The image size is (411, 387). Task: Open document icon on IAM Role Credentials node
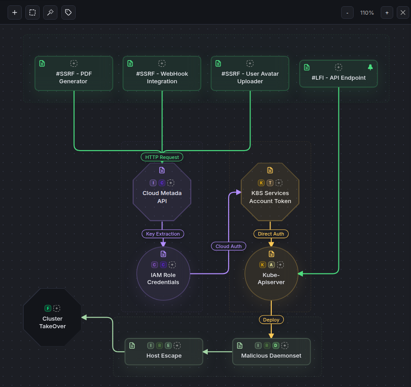click(163, 254)
